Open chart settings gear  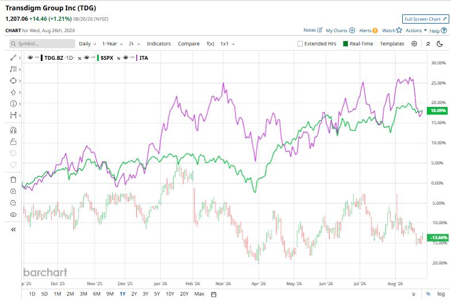[x=414, y=44]
